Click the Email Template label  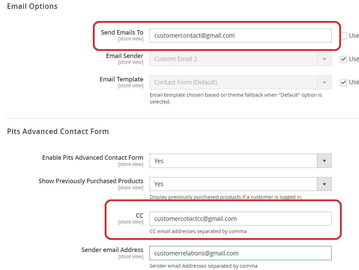pos(121,79)
